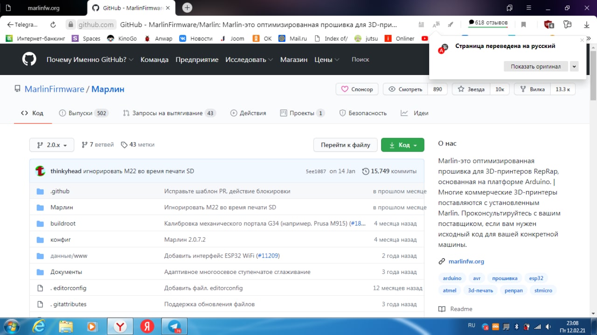Viewport: 597px width, 335px height.
Task: Fork the repository with Вилка button
Action: click(x=533, y=89)
